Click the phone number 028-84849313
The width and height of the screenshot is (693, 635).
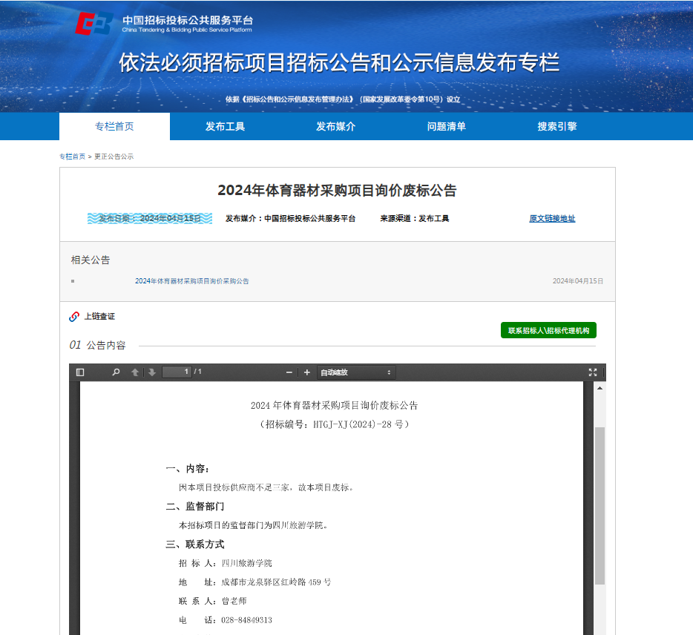[246, 620]
